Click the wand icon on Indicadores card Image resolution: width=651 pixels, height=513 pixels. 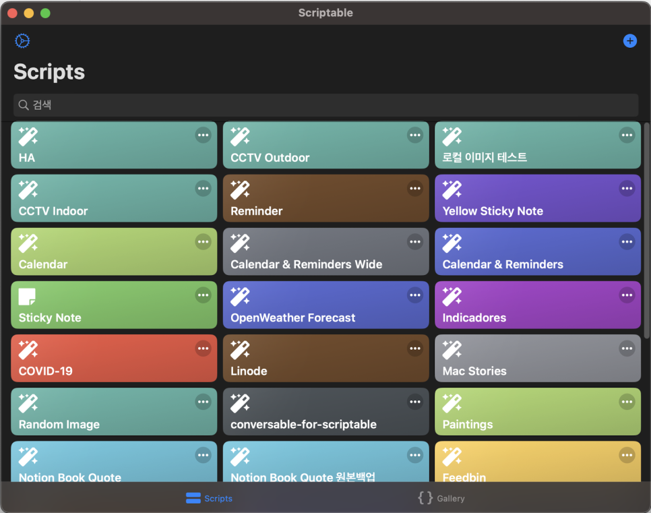[452, 297]
